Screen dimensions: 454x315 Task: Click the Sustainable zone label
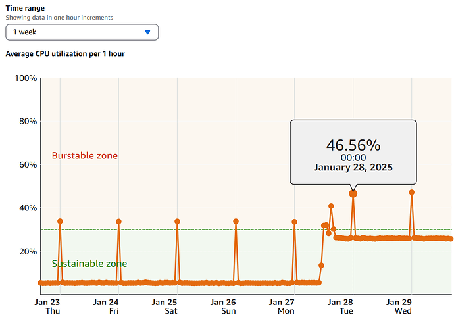point(89,264)
